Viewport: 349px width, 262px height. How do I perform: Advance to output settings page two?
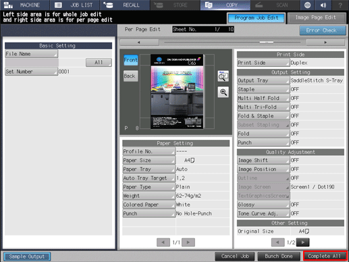click(303, 242)
